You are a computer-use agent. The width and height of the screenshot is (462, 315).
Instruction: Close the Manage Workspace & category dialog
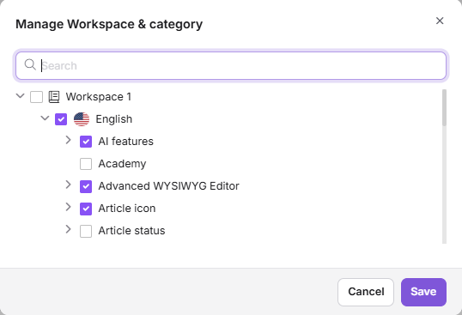click(440, 21)
